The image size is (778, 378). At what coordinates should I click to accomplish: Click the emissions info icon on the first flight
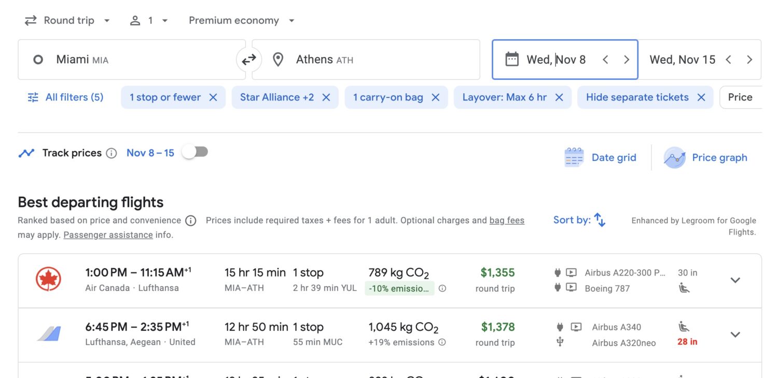[442, 288]
